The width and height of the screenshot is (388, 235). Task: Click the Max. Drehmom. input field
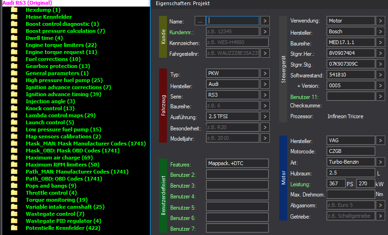click(x=350, y=195)
